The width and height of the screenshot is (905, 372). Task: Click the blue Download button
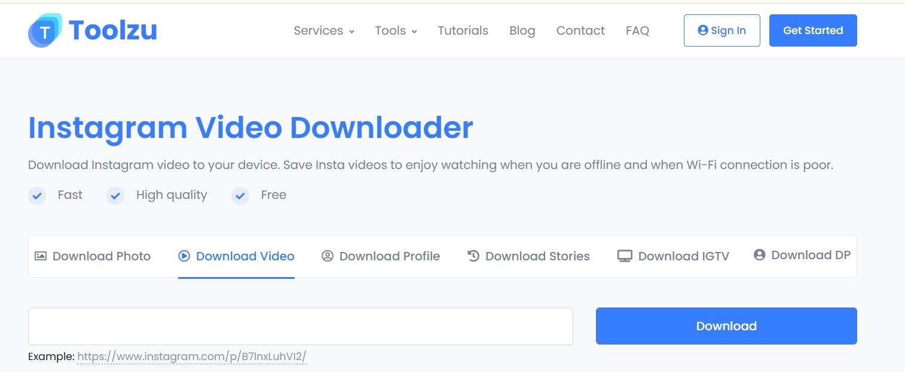(726, 326)
